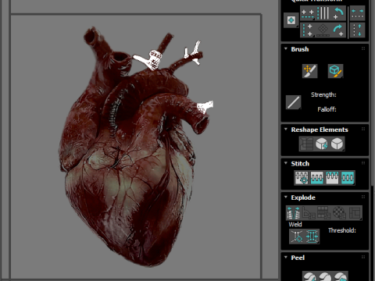Select the Relax brush tool
This screenshot has width=375, height=281.
(x=335, y=71)
